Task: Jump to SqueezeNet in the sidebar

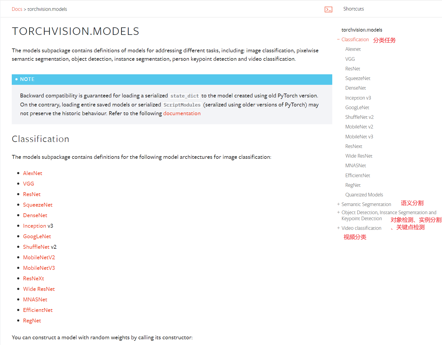Action: point(358,78)
